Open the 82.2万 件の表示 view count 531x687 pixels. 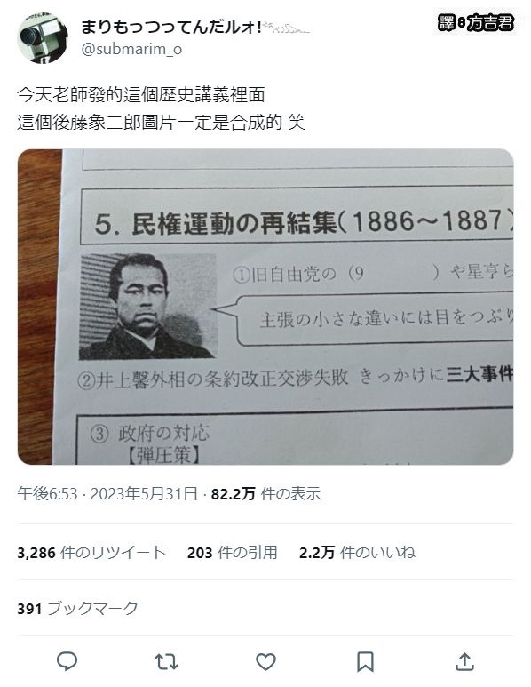(x=265, y=494)
